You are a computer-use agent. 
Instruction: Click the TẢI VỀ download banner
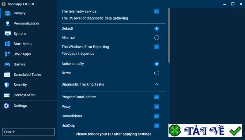205,131
